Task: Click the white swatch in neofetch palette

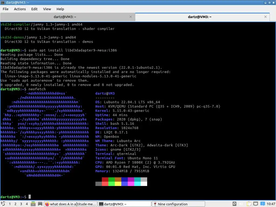Action: pos(144,184)
